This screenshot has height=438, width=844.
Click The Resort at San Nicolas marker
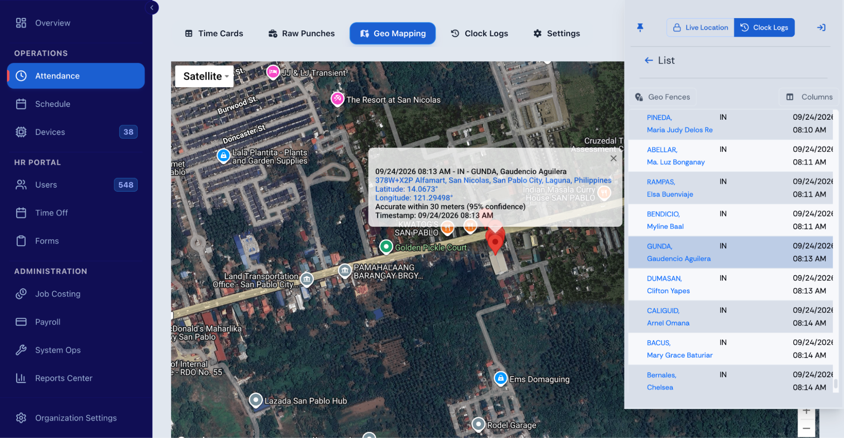tap(337, 99)
